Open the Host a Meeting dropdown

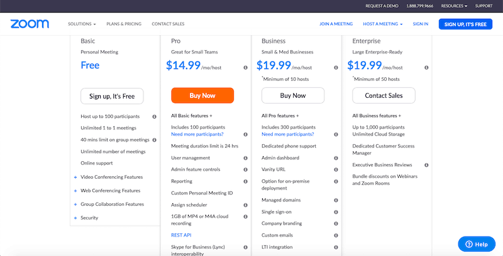(383, 24)
